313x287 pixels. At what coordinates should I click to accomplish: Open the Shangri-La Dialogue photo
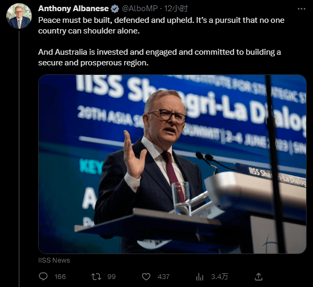(x=172, y=164)
